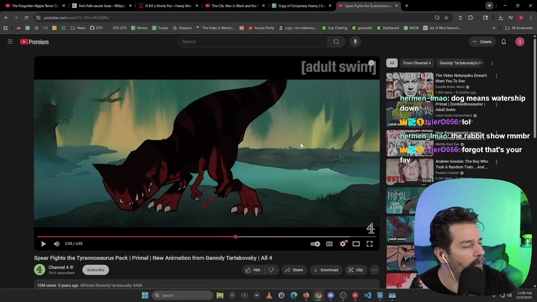Dislike the video with thumbs down
Screen dimensions: 537x302
click(271, 270)
